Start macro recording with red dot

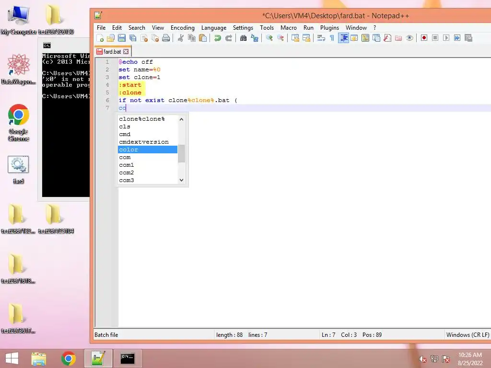(x=424, y=38)
